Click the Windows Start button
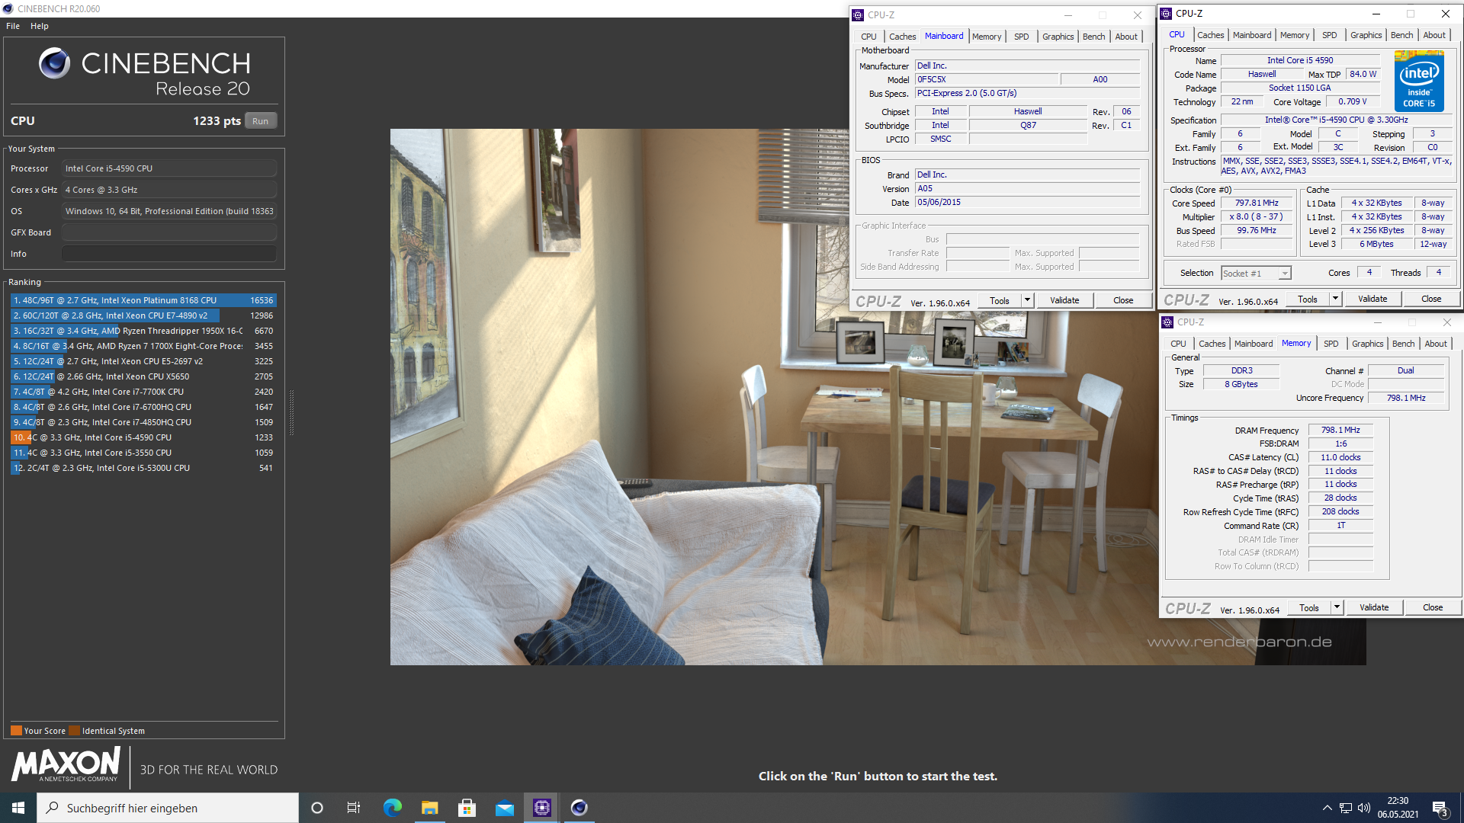The width and height of the screenshot is (1464, 823). click(18, 808)
